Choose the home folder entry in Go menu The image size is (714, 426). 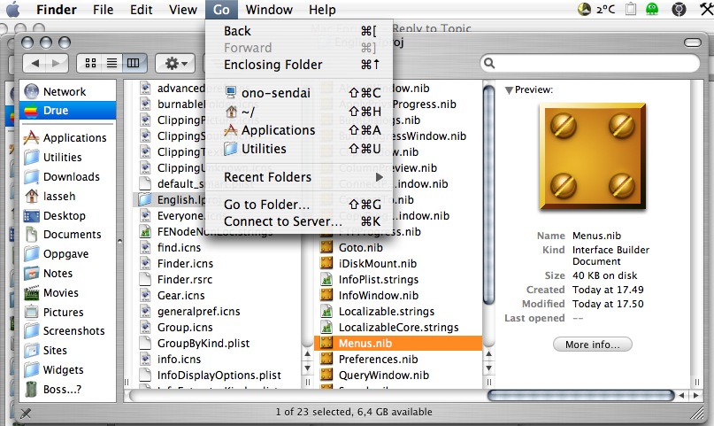click(x=299, y=112)
